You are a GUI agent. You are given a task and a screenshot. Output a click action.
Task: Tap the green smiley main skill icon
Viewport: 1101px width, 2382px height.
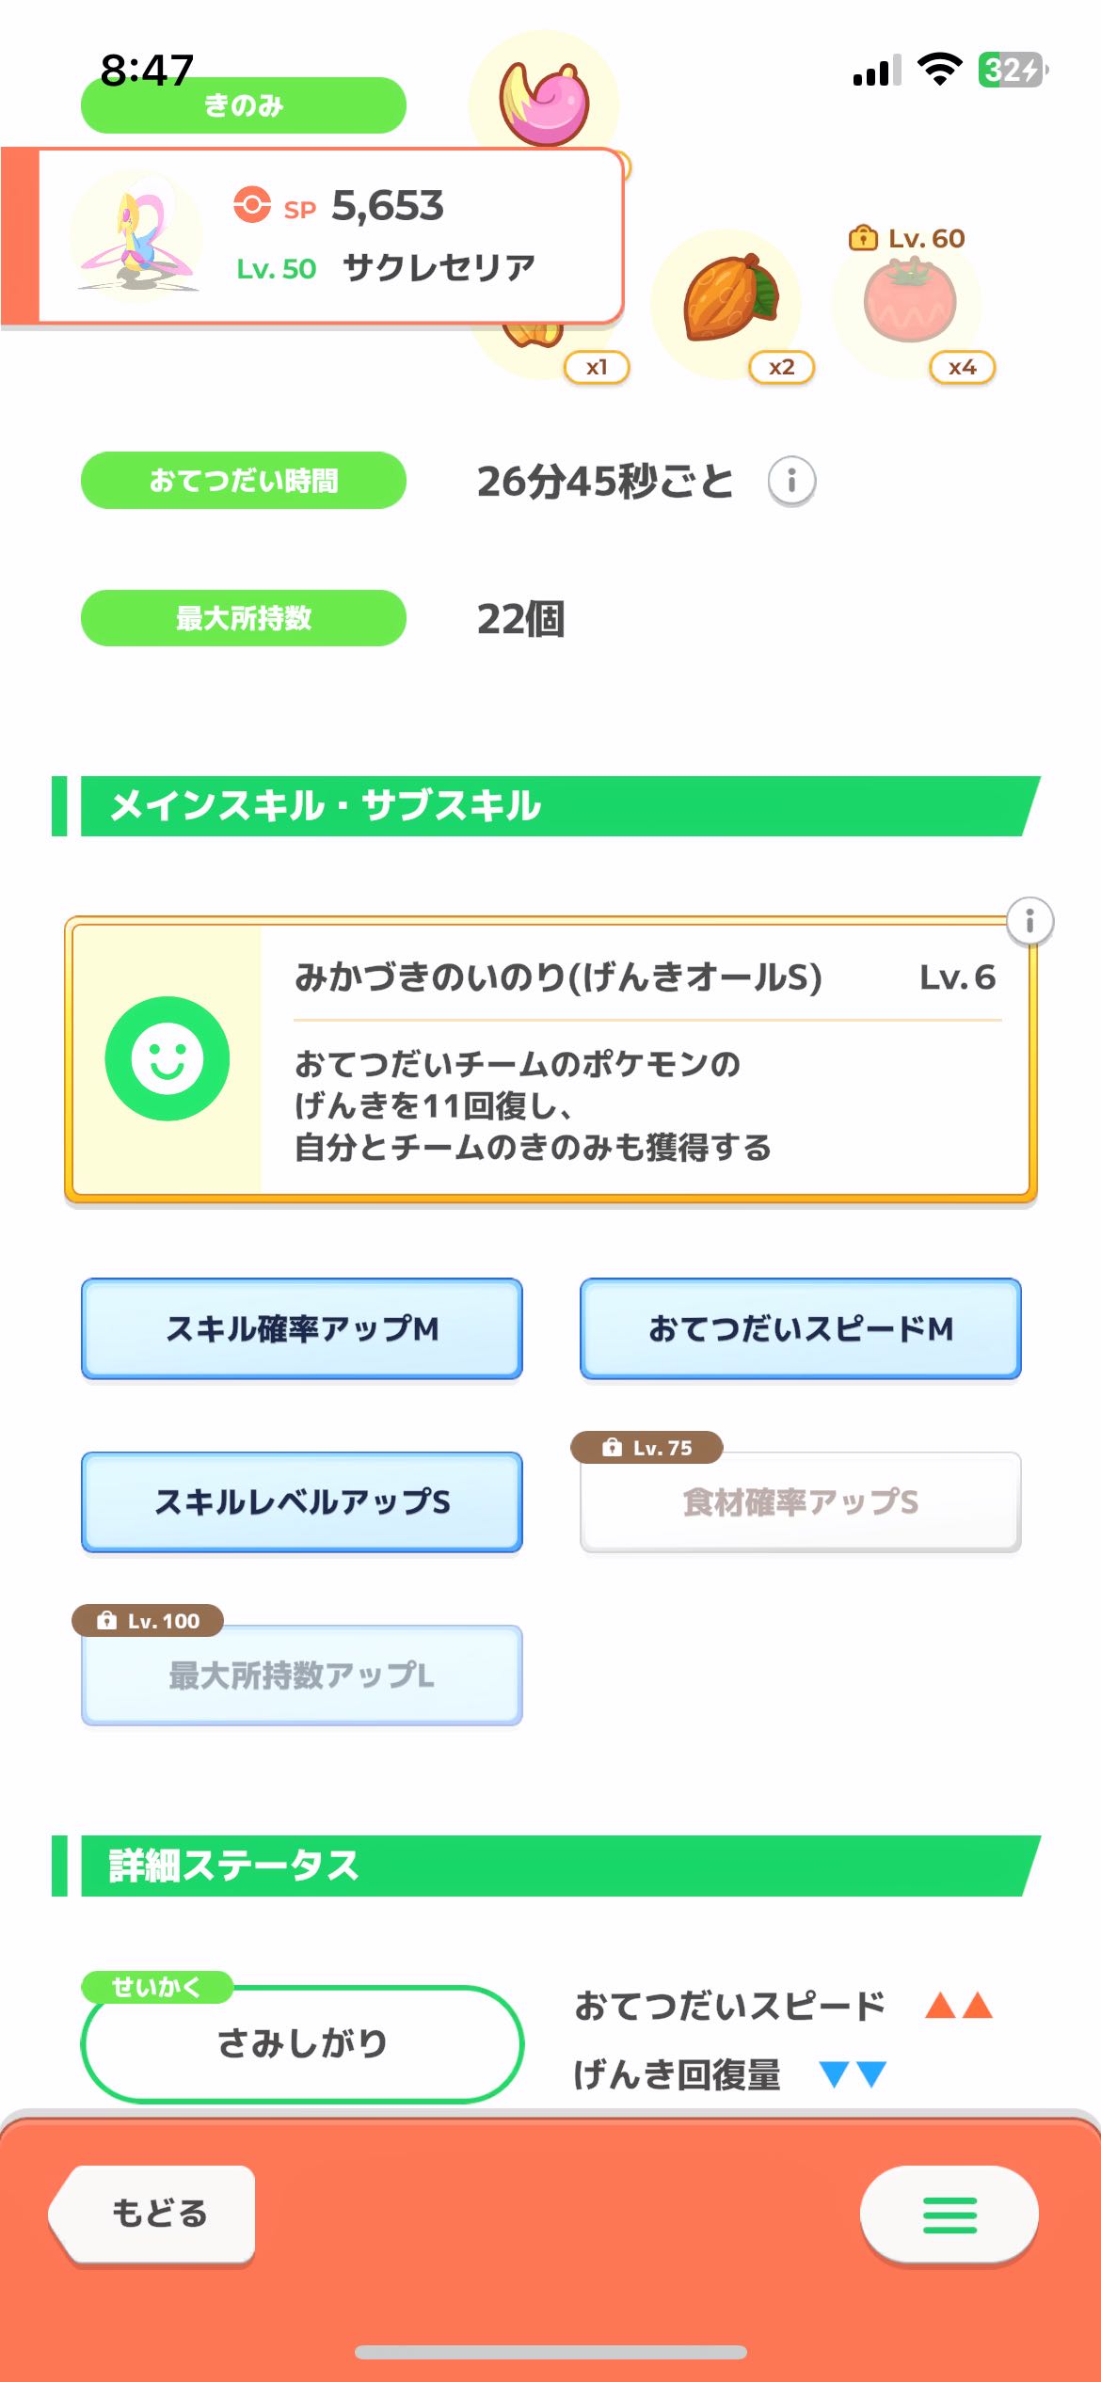(168, 1058)
